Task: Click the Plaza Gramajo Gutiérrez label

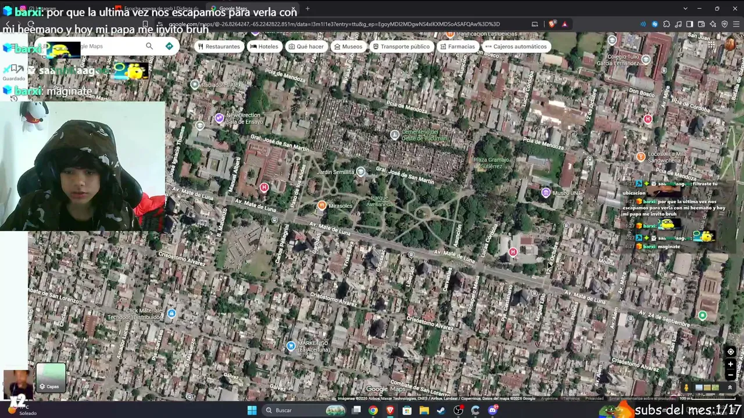Action: [491, 163]
